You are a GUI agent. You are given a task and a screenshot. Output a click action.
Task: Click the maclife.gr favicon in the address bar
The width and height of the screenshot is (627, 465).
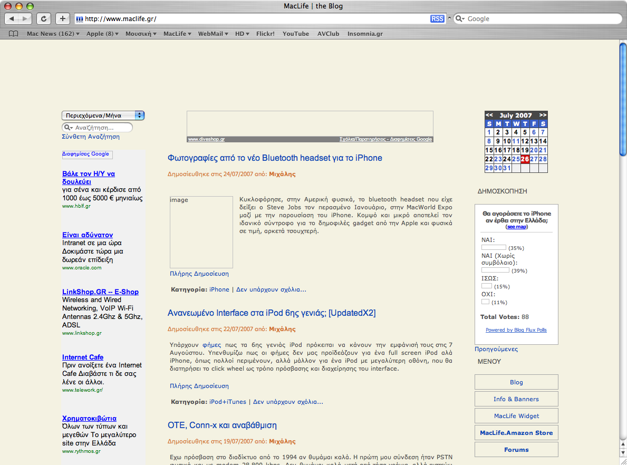[80, 19]
